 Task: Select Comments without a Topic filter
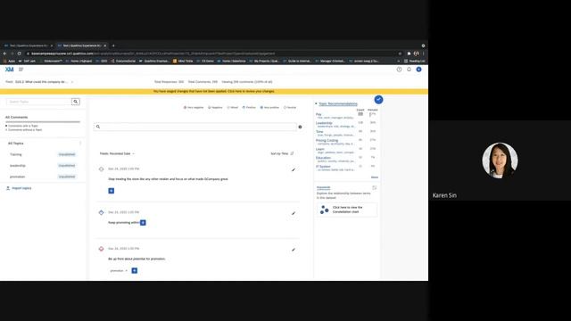24,130
